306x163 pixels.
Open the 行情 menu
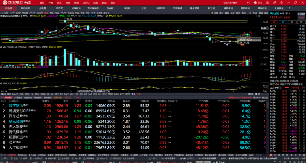(51, 3)
